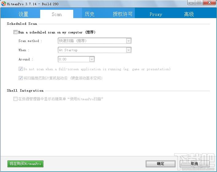The image size is (217, 172).
Task: Confirm with the 确定 button
Action: pyautogui.click(x=161, y=164)
